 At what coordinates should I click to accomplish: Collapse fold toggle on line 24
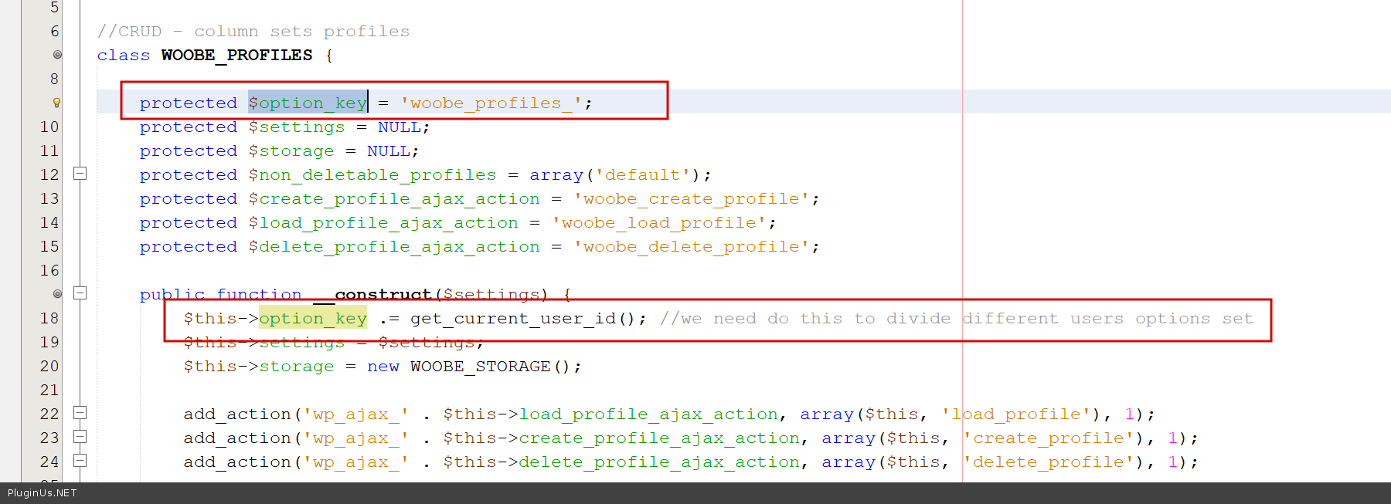tap(80, 461)
